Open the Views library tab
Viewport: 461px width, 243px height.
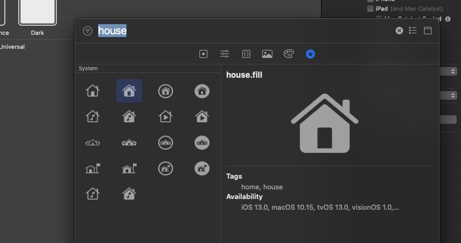(x=203, y=54)
